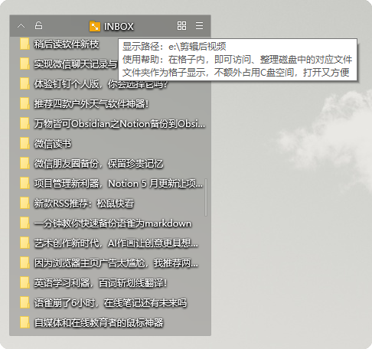Click the orange INBOX folder mapping icon

click(x=95, y=26)
